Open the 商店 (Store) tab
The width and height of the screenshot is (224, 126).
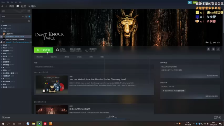[12, 6]
